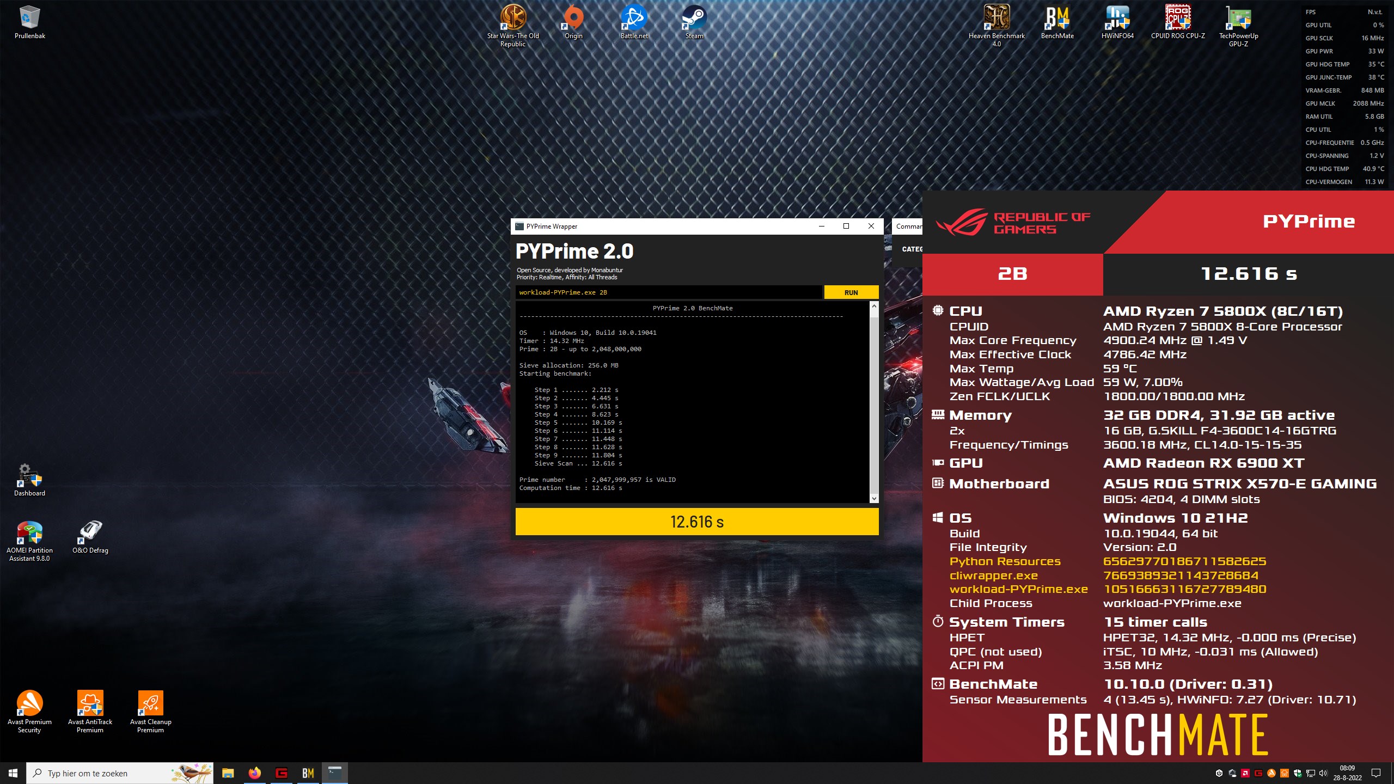Image resolution: width=1394 pixels, height=784 pixels.
Task: Open File Explorer from the taskbar
Action: point(228,773)
